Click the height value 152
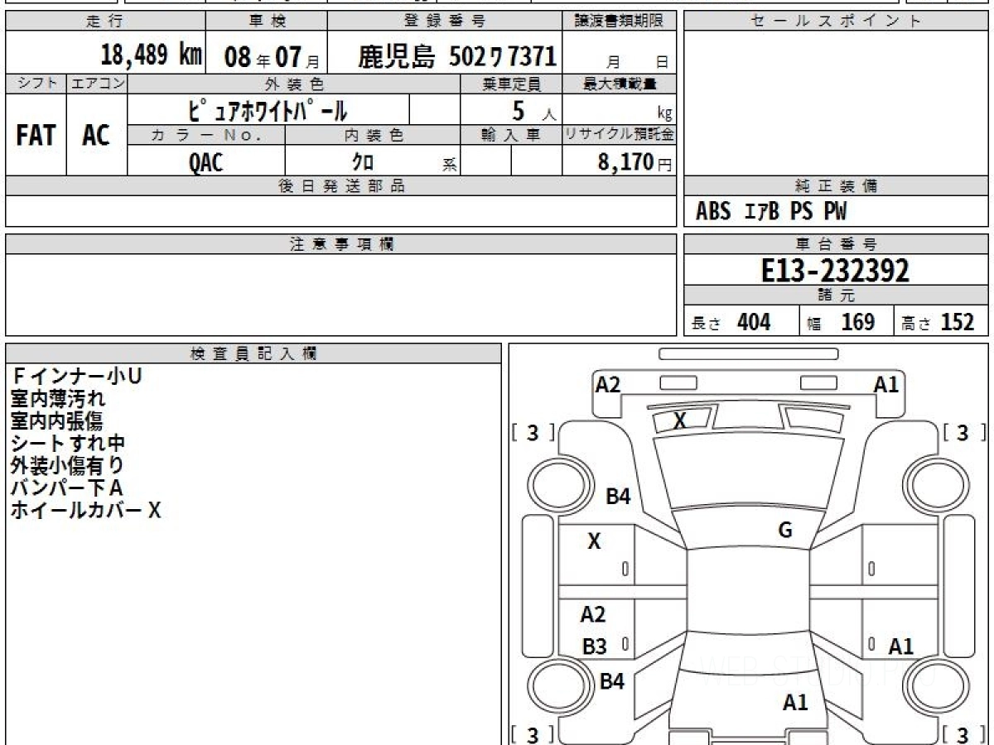The width and height of the screenshot is (994, 745). [958, 322]
